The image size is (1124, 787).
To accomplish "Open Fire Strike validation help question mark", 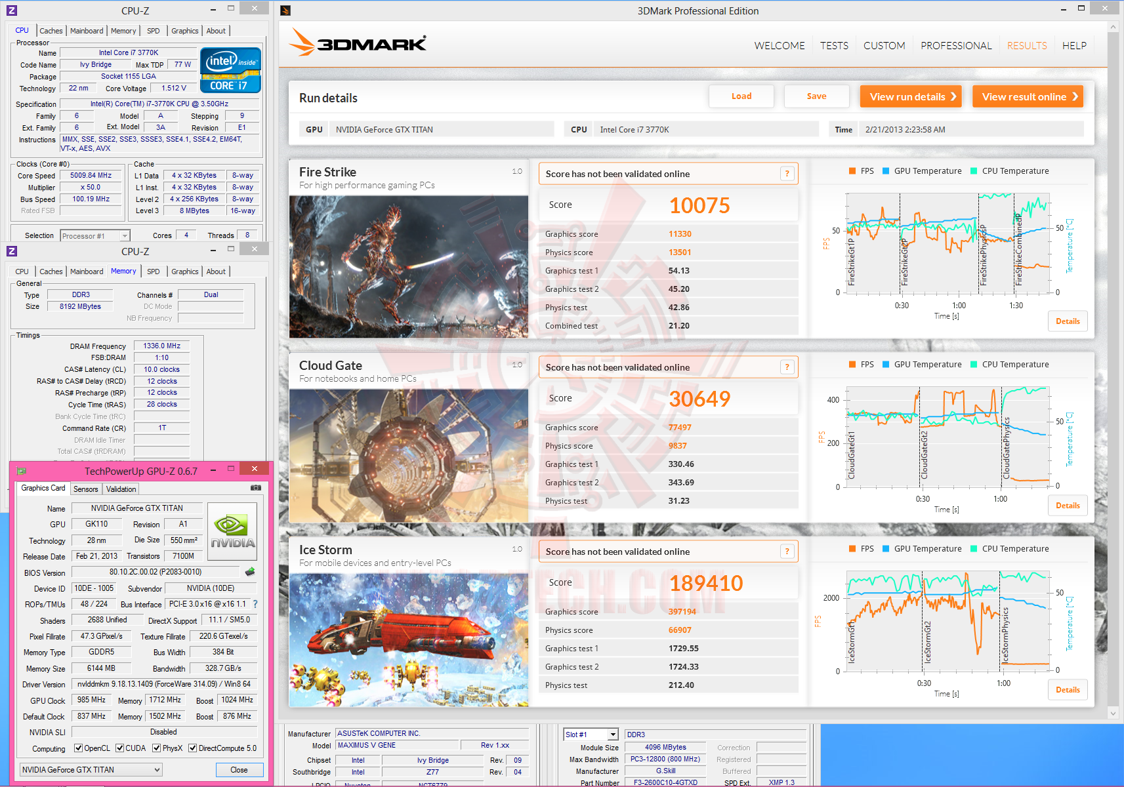I will pyautogui.click(x=787, y=174).
